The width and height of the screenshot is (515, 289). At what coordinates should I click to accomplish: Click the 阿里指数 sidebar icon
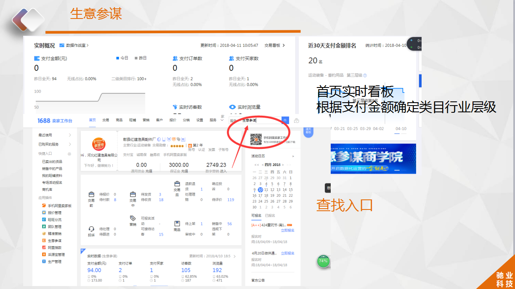click(44, 247)
